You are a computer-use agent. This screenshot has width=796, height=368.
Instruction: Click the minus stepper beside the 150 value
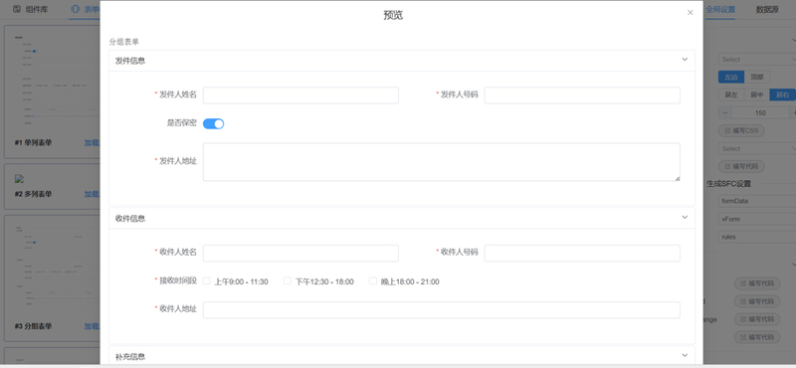point(725,112)
